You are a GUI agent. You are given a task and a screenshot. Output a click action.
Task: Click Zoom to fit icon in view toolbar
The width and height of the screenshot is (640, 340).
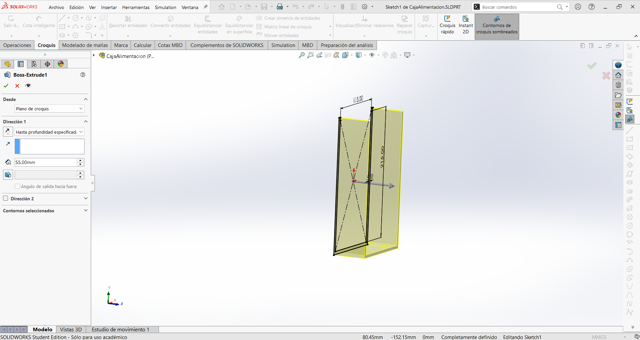[302, 55]
